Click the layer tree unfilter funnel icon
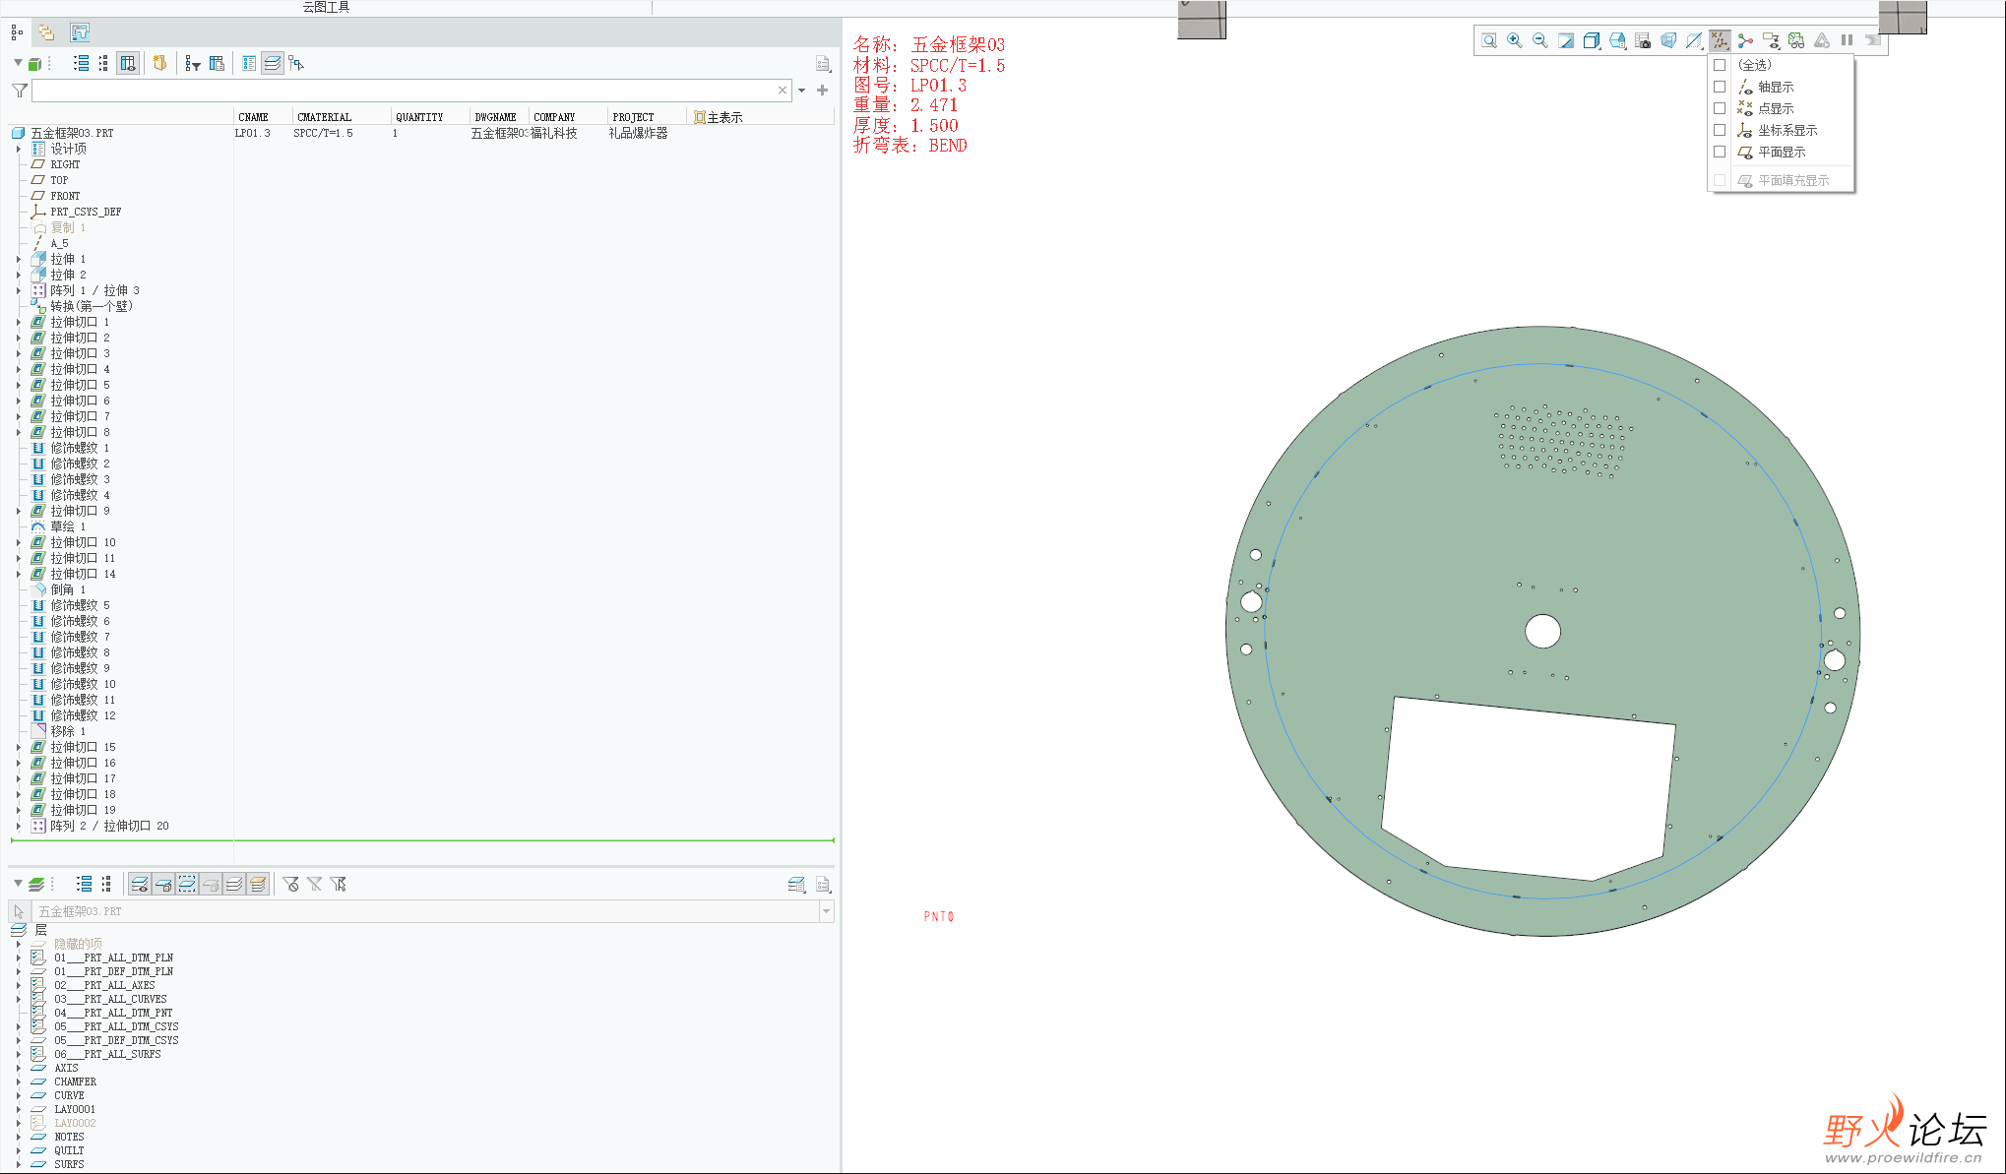 pos(314,884)
